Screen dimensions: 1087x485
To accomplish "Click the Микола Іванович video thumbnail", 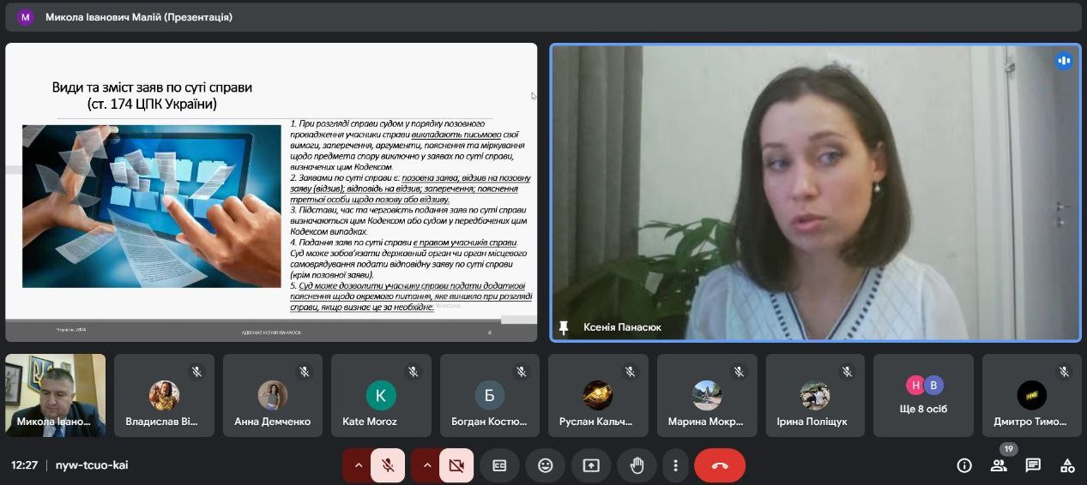I will [55, 395].
